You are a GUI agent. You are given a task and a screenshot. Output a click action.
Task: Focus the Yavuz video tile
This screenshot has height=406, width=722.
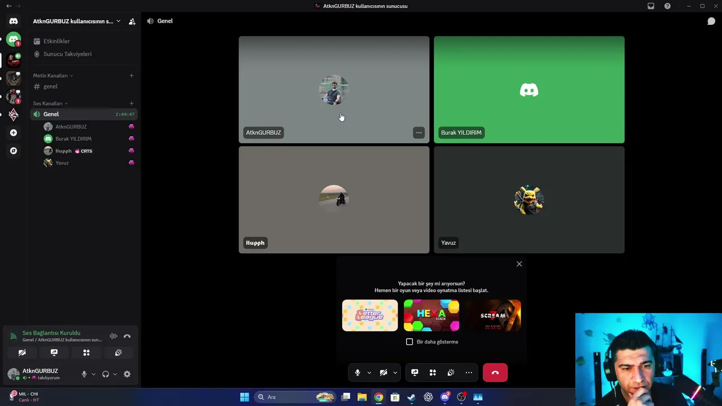[529, 200]
